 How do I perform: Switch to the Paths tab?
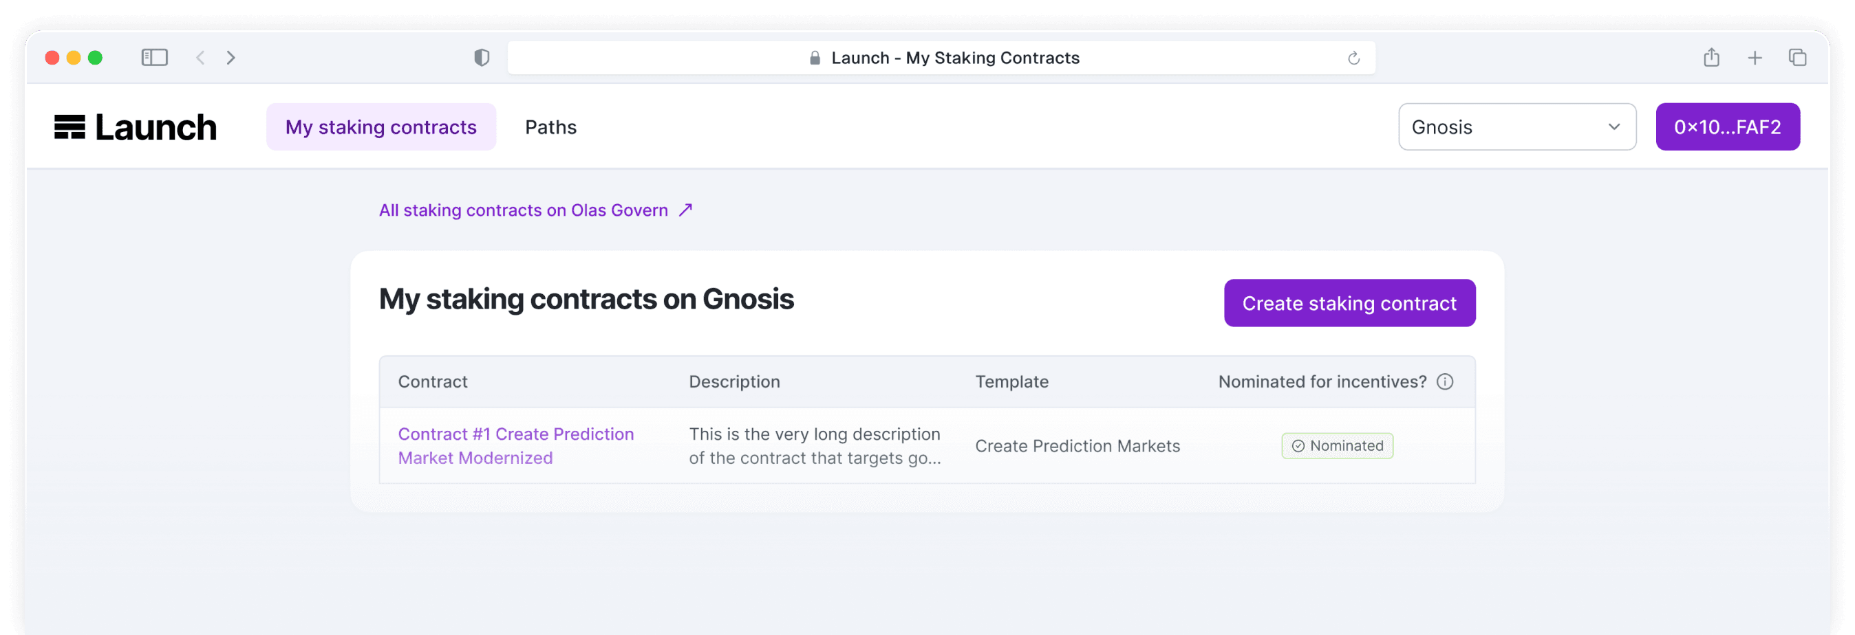click(x=551, y=126)
